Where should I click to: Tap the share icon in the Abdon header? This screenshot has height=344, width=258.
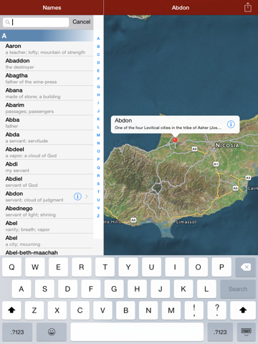click(x=248, y=7)
